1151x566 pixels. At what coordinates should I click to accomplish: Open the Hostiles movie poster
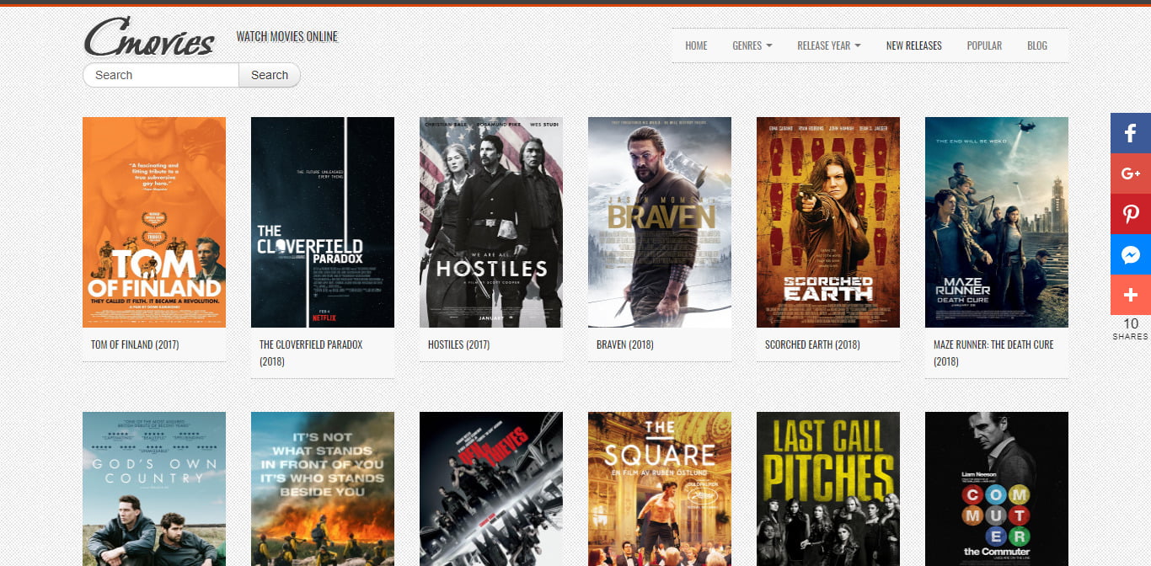click(x=491, y=222)
